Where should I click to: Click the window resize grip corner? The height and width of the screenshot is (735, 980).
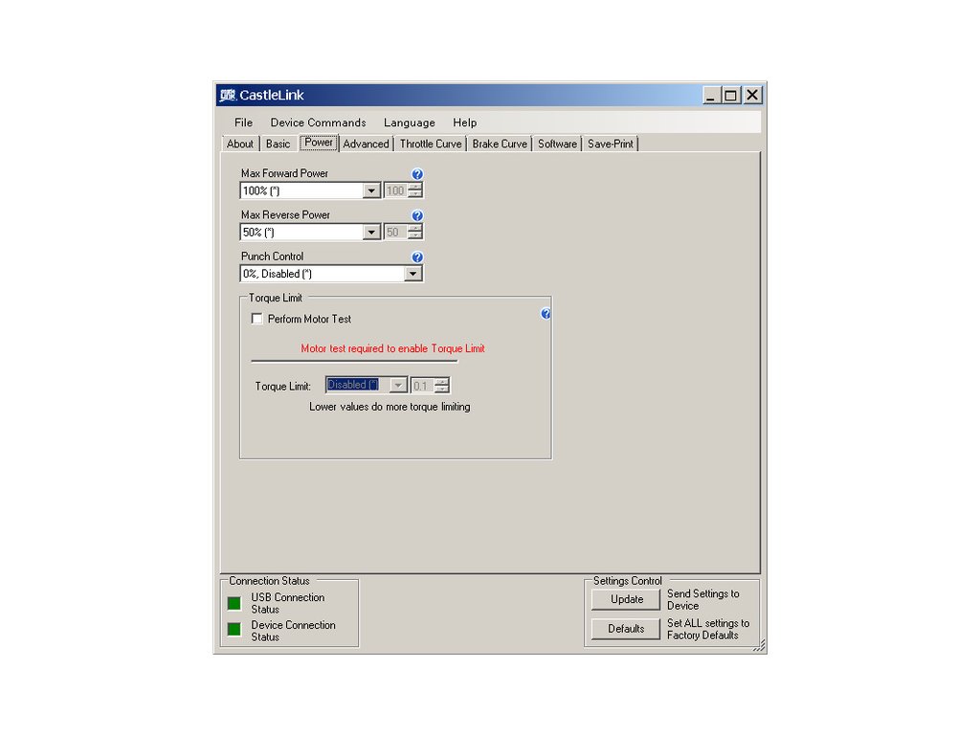tap(760, 646)
